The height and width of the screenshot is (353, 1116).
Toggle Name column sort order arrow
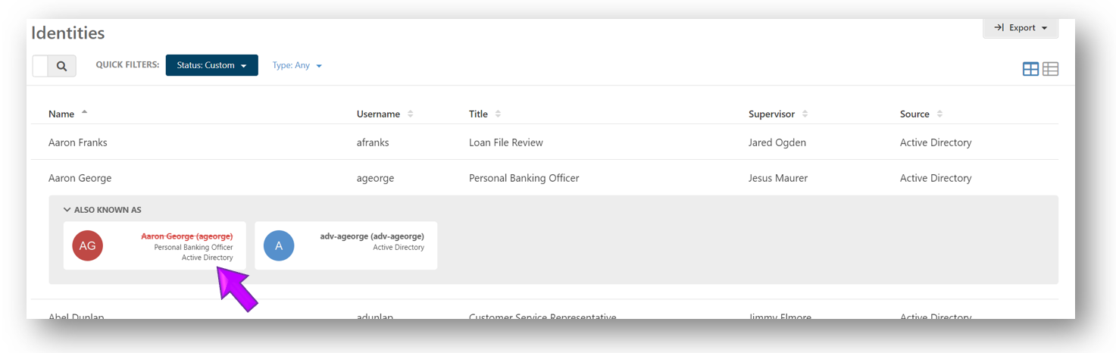(84, 112)
